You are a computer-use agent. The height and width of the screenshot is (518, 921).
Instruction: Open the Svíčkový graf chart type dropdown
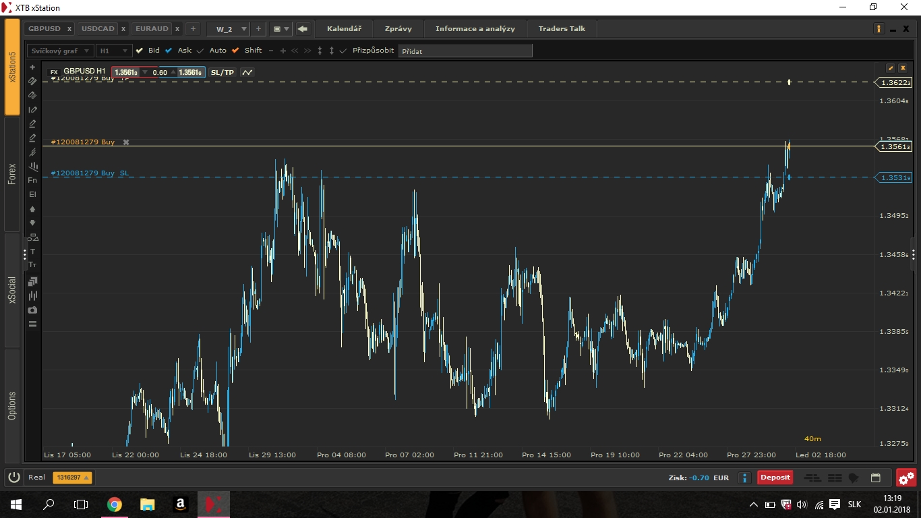click(x=60, y=51)
